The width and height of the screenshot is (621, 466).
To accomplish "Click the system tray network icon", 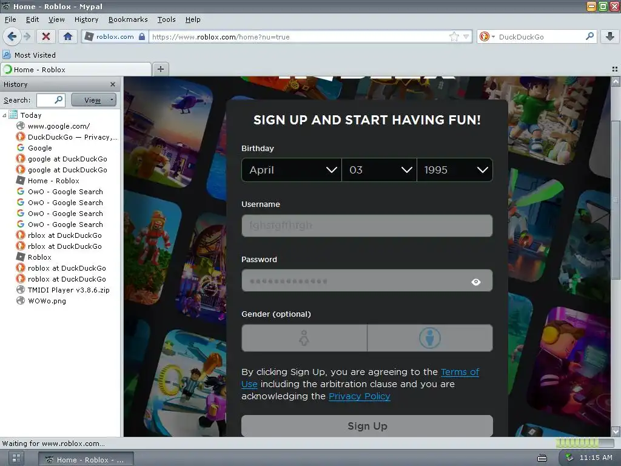I will coord(569,458).
